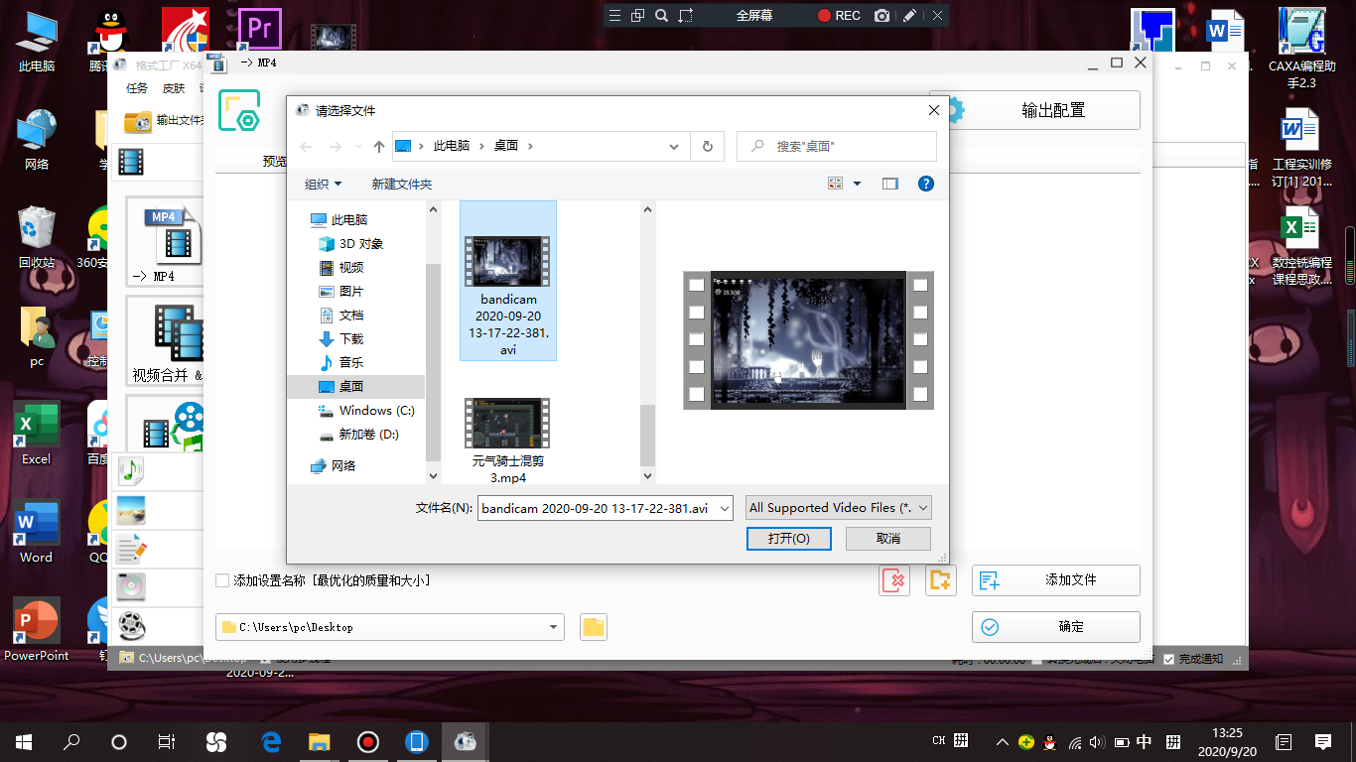The width and height of the screenshot is (1356, 762).
Task: Refresh the file dialog folder listing
Action: pyautogui.click(x=708, y=146)
